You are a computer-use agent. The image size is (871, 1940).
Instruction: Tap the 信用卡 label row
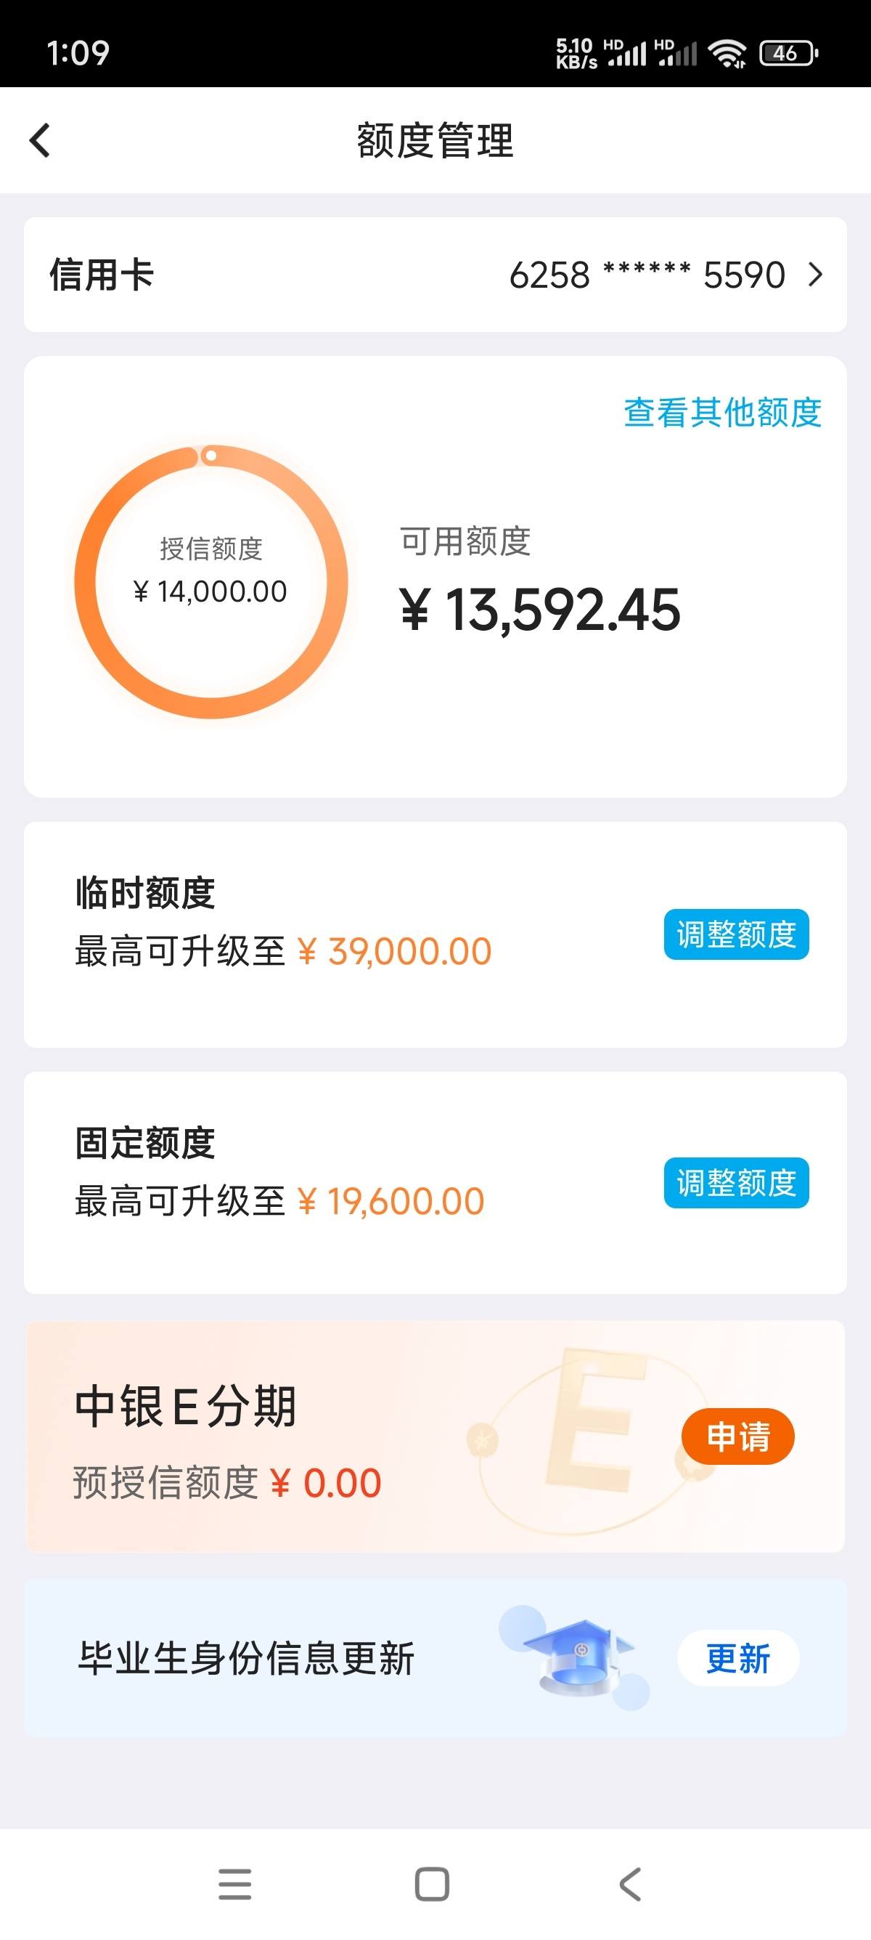pyautogui.click(x=435, y=275)
